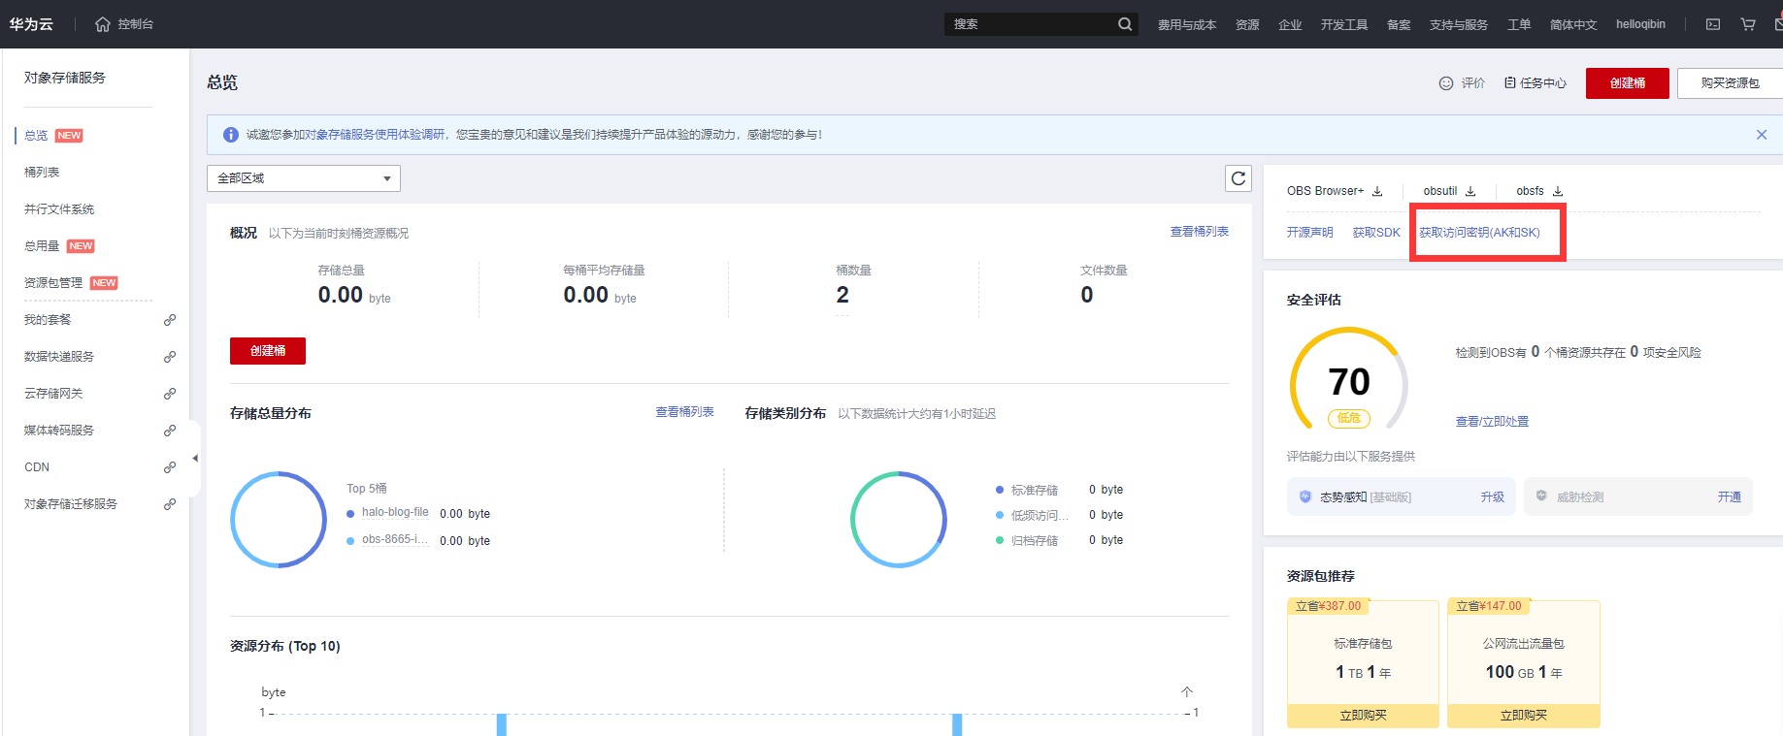Open the shopping cart icon
Viewport: 1783px width, 736px height.
[x=1748, y=24]
